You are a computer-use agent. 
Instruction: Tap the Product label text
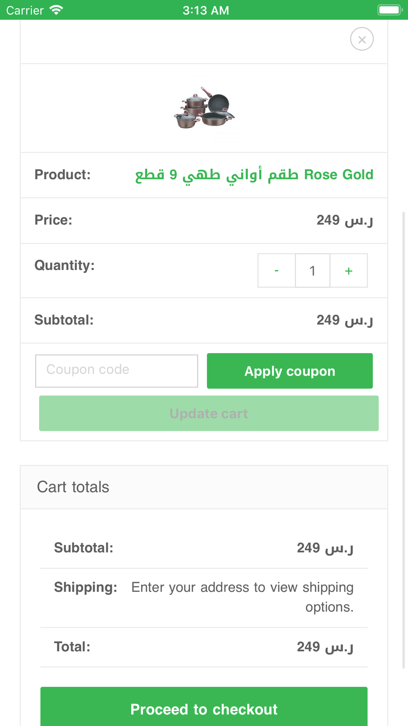coord(62,175)
